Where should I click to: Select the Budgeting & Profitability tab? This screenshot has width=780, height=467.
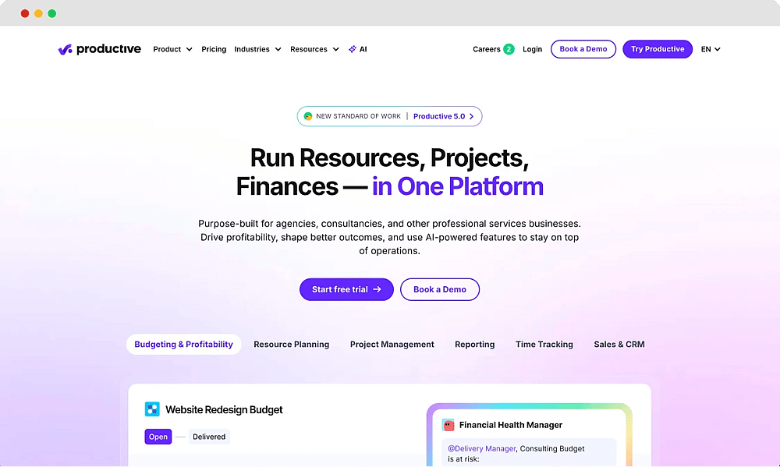(x=183, y=344)
